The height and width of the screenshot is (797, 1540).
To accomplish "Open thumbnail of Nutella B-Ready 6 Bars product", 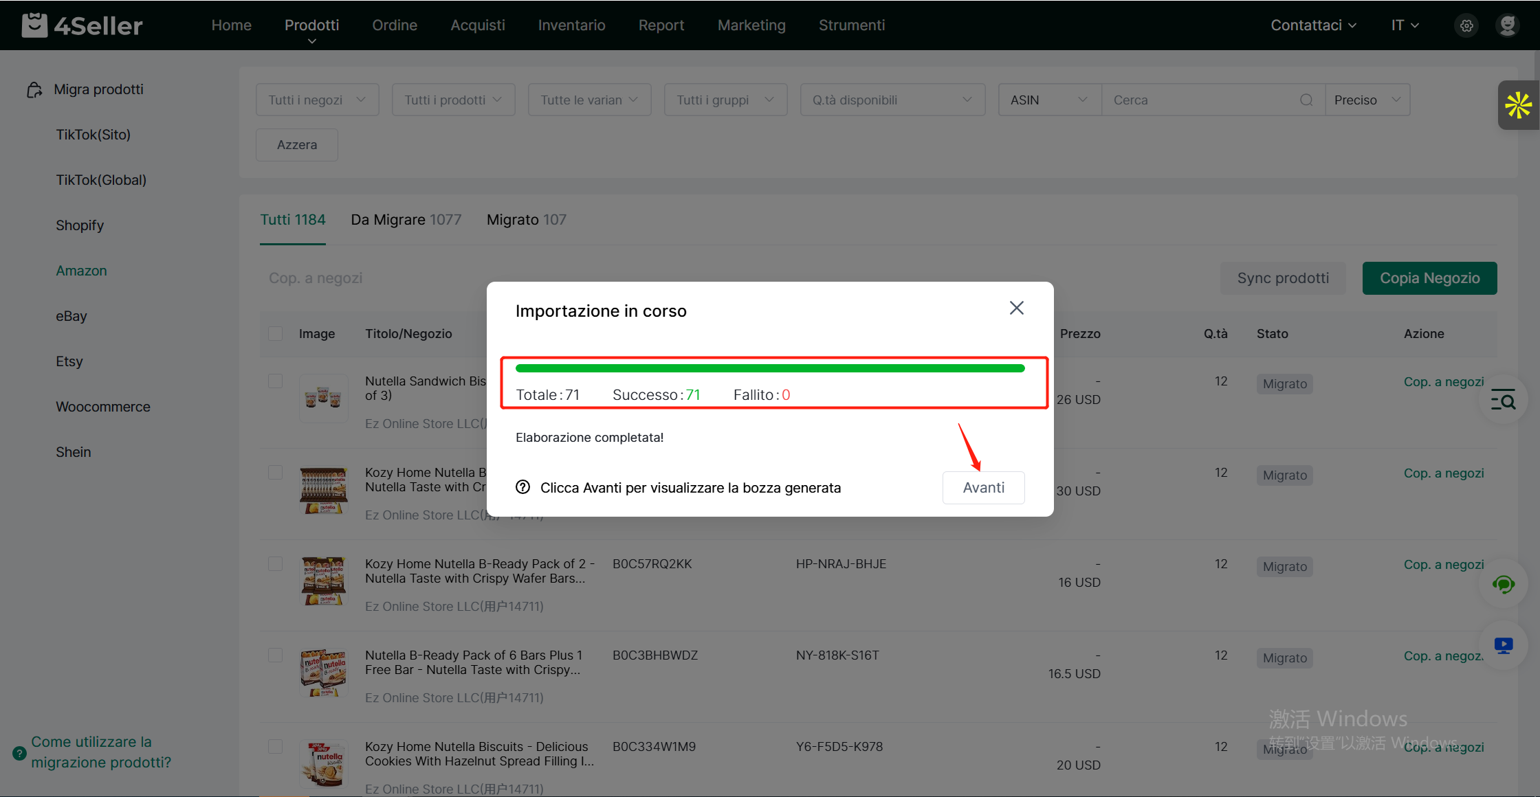I will tap(323, 672).
